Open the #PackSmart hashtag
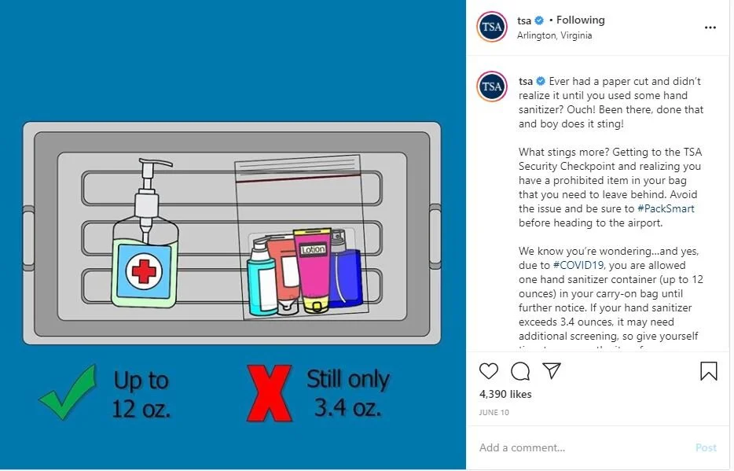This screenshot has height=471, width=734. (666, 209)
